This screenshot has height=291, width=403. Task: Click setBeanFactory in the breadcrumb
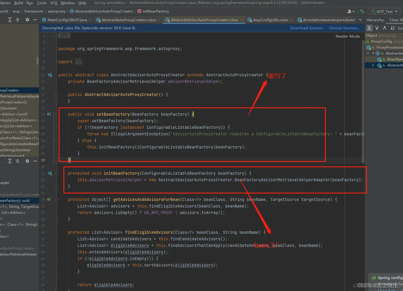click(156, 11)
